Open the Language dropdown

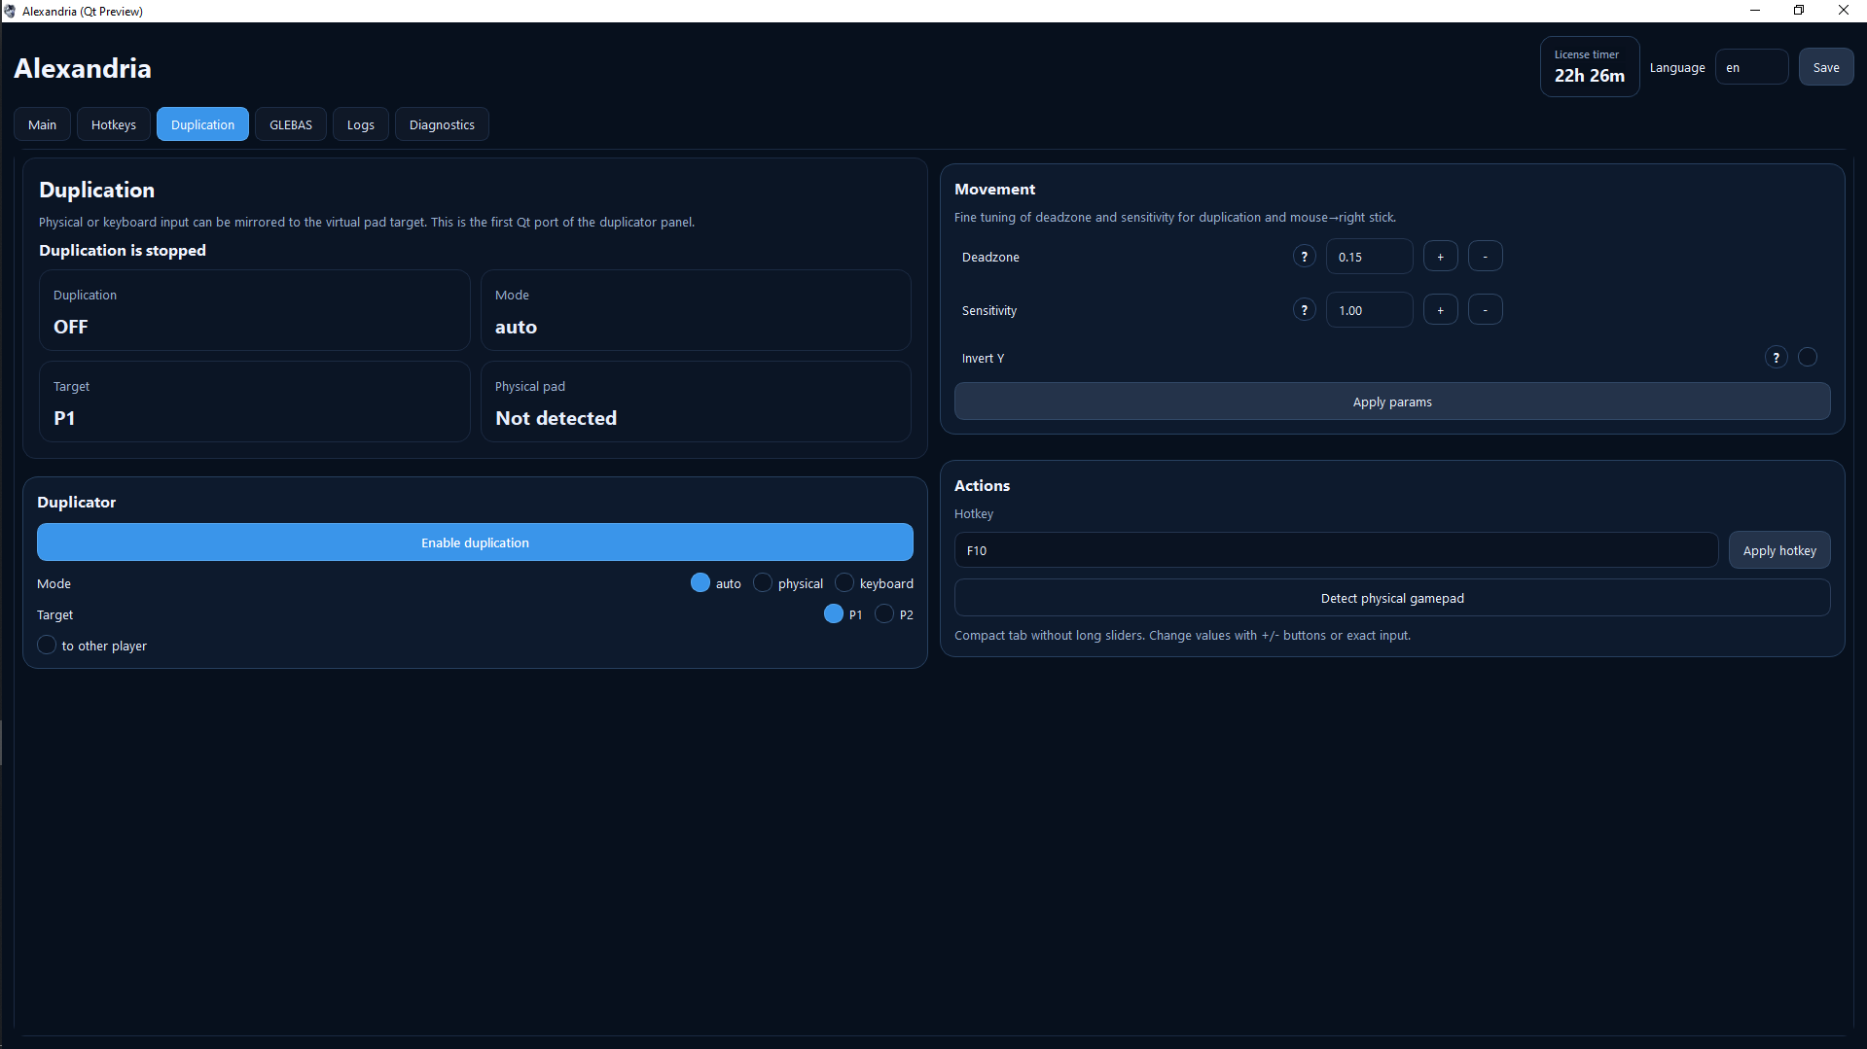tap(1751, 68)
